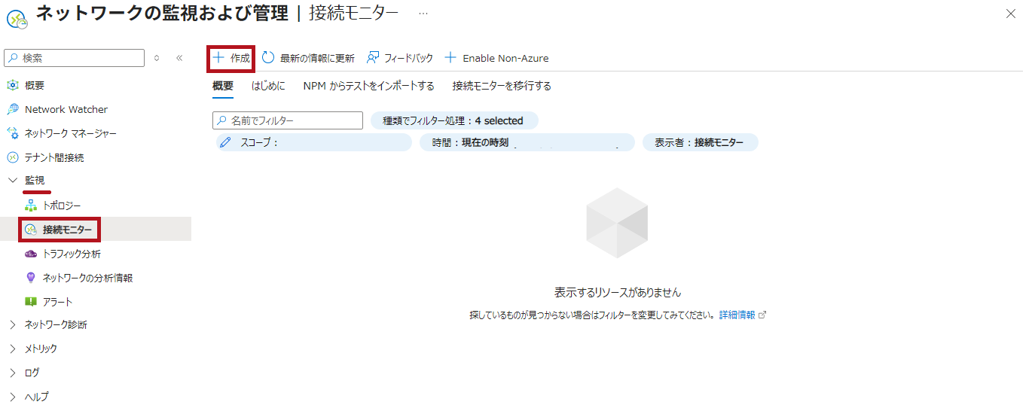Open Network Watcher sidebar item

coord(66,109)
